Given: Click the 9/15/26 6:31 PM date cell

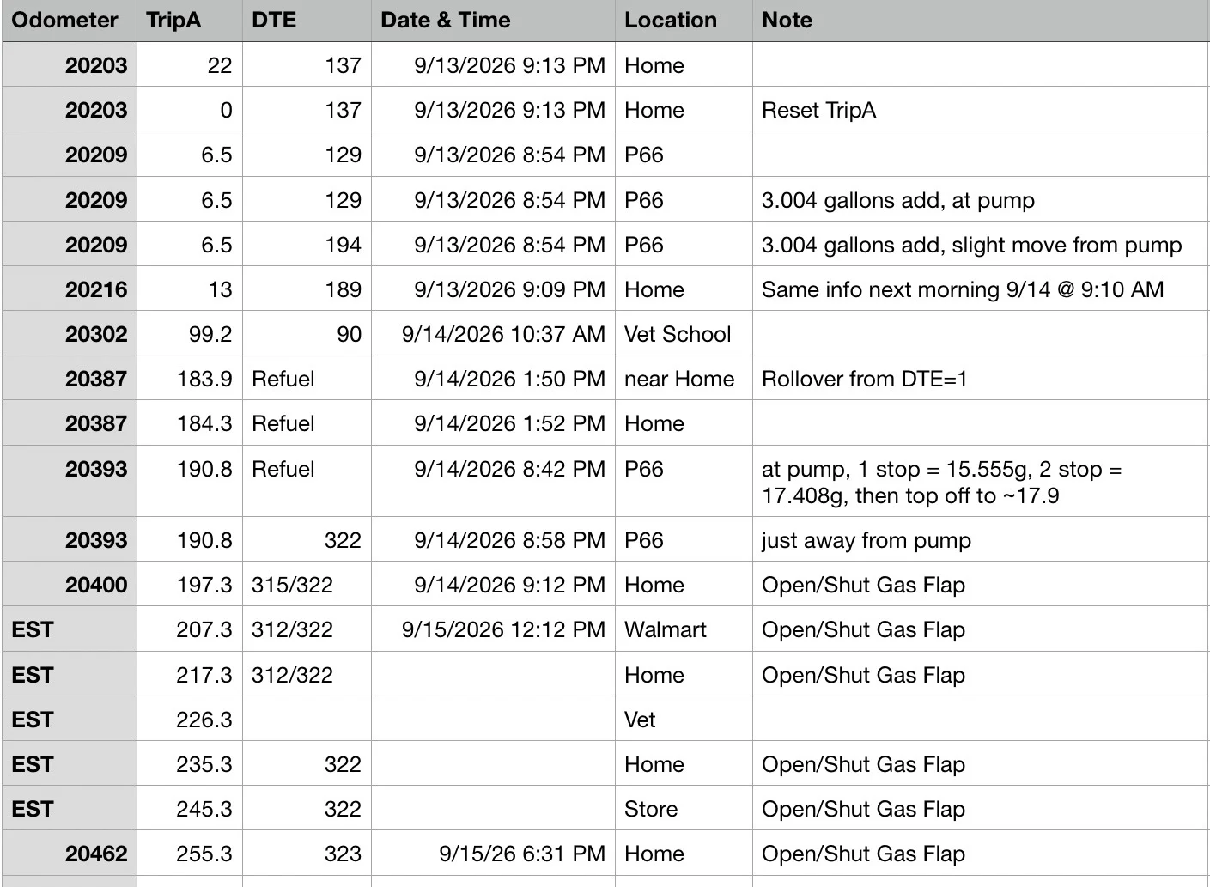Looking at the screenshot, I should point(493,853).
